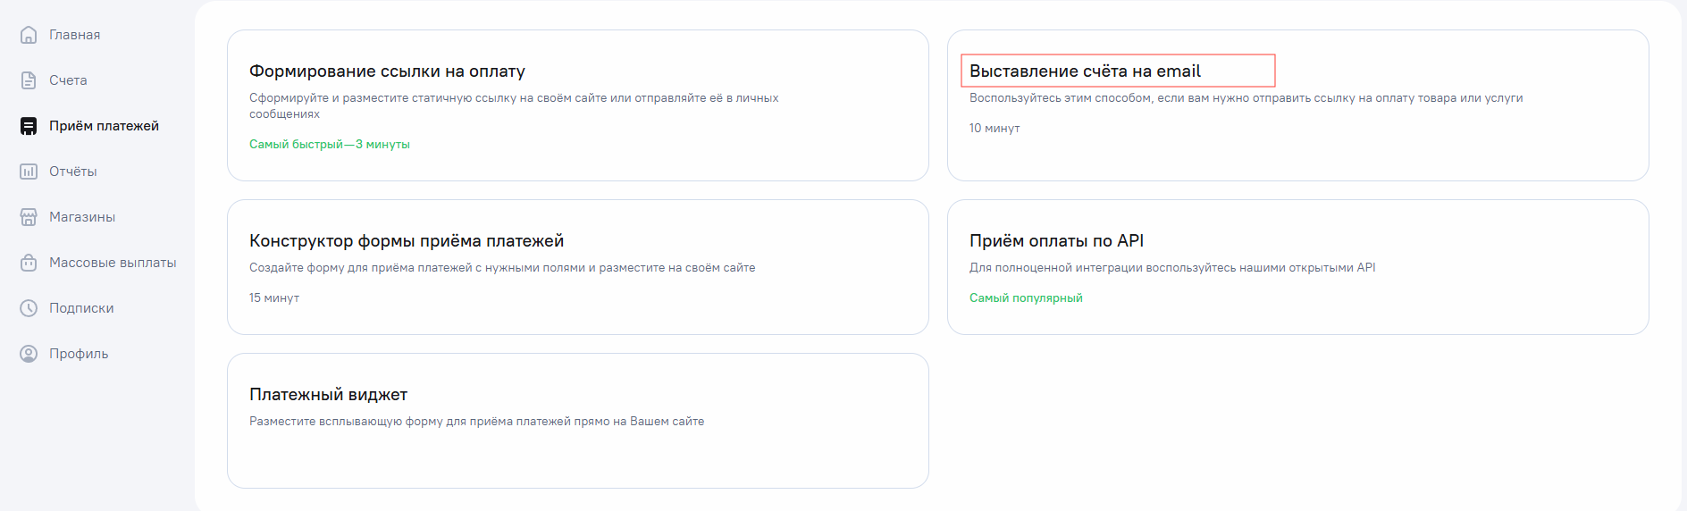Open the Главная menu item
Viewport: 1687px width, 511px height.
(x=74, y=35)
